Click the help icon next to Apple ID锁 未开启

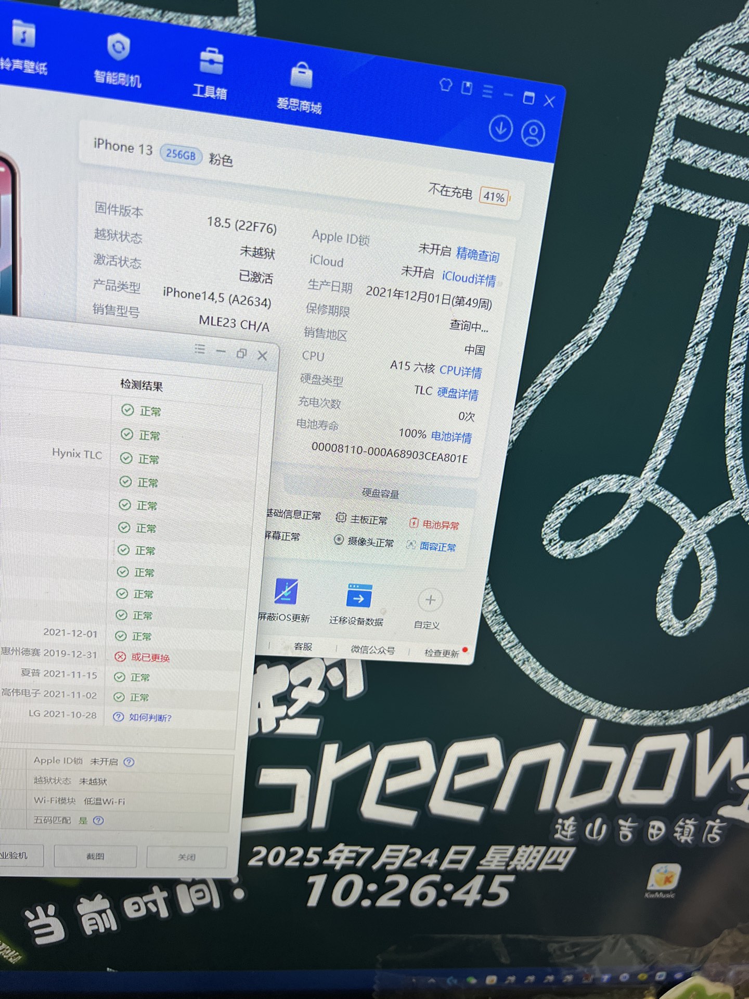[x=129, y=762]
